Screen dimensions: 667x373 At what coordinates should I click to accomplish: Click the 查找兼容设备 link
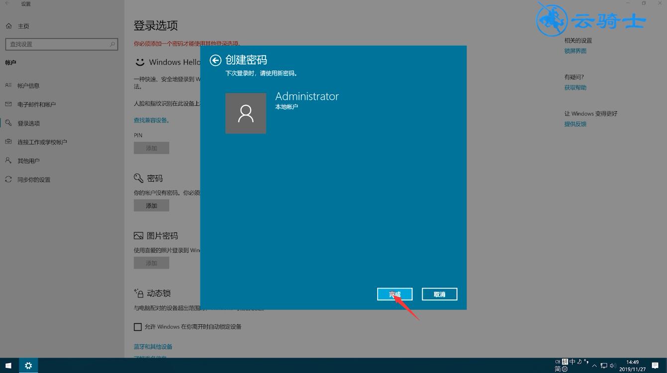pos(152,120)
